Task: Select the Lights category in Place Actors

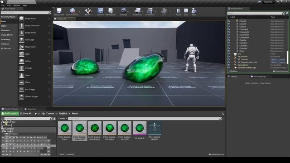Action: [x=4, y=26]
